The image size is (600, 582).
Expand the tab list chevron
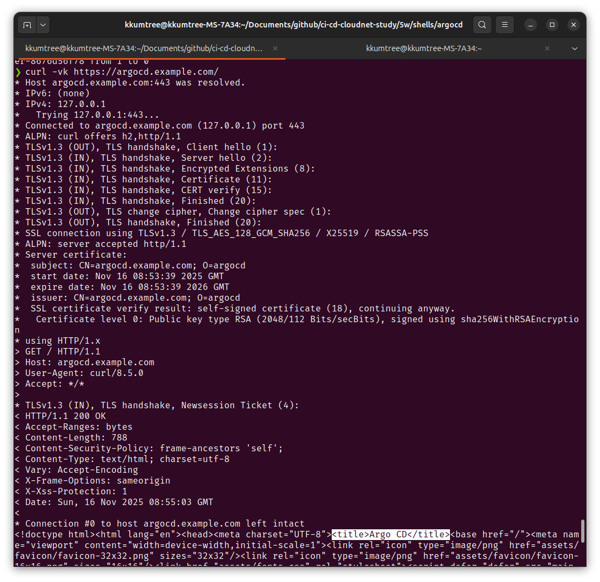(574, 48)
